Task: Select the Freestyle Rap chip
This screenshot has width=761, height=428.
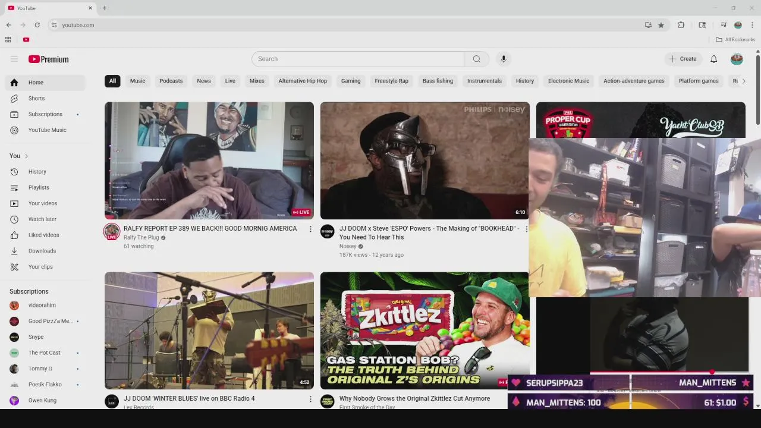Action: click(391, 81)
